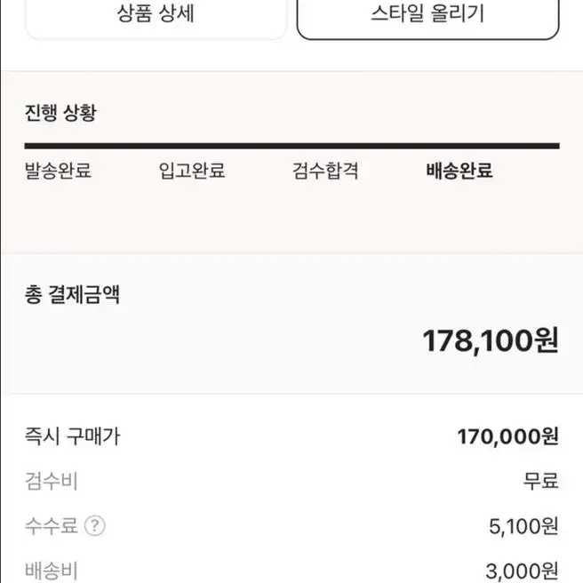Click the black progress bar
The width and height of the screenshot is (583, 583).
click(291, 146)
